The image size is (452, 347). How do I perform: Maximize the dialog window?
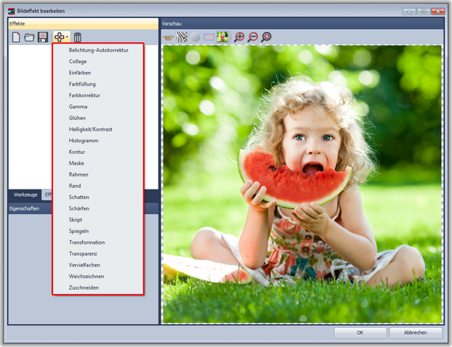(424, 12)
